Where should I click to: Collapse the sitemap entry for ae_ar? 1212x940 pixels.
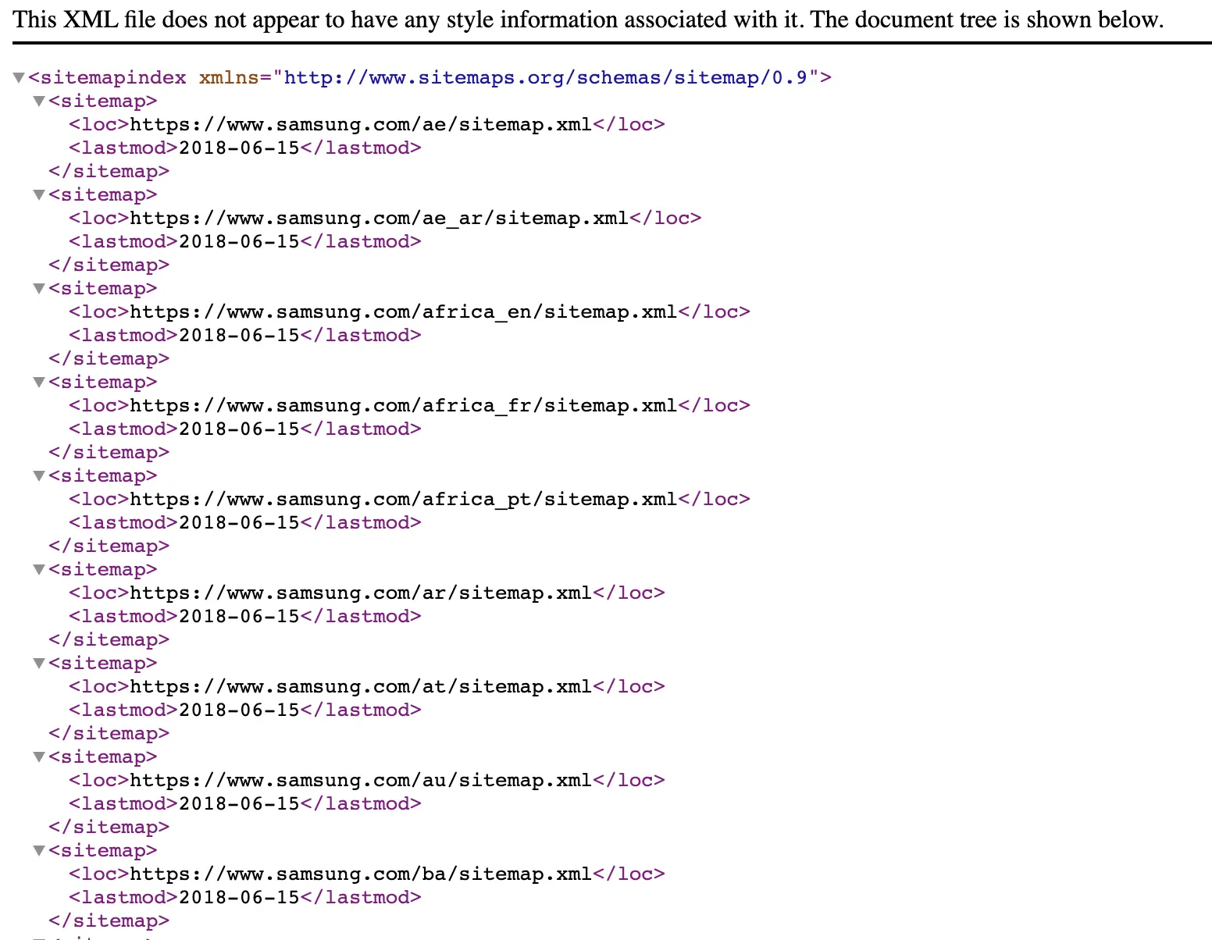[38, 194]
